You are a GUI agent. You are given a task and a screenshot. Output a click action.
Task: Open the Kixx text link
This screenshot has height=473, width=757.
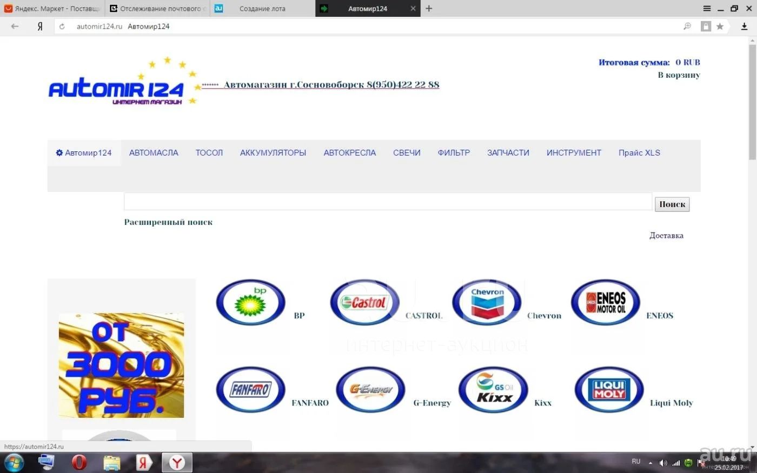point(543,403)
